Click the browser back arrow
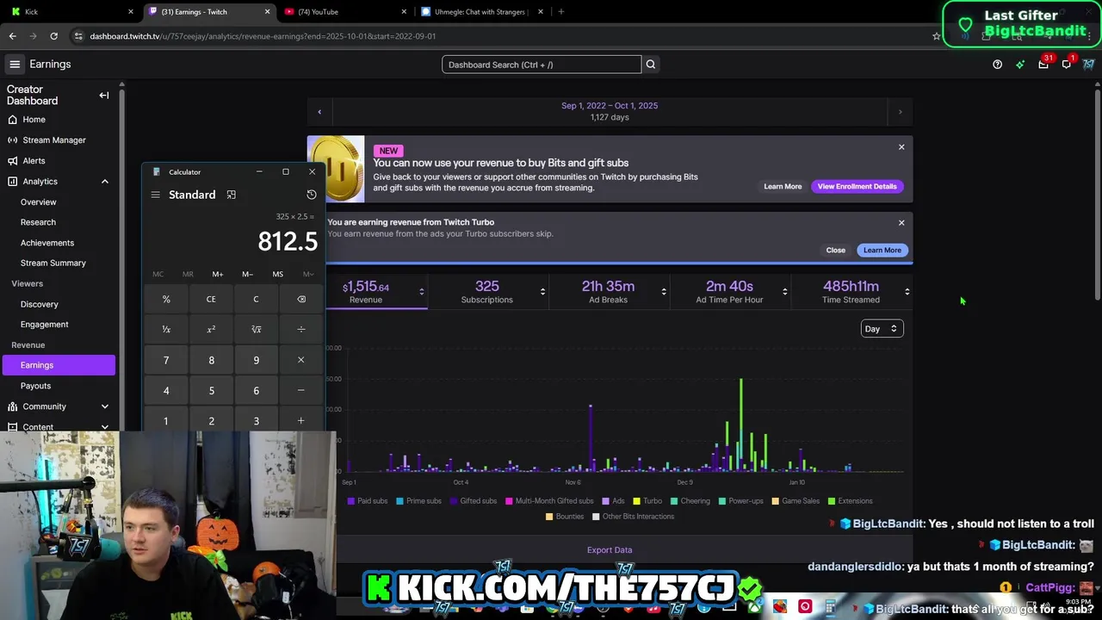The height and width of the screenshot is (620, 1102). [x=12, y=36]
